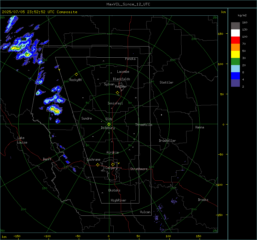This screenshot has height=240, width=257.
Task: Click the 2025/07/05 23:52:52 UTC Composite timestamp
Action: click(x=39, y=12)
